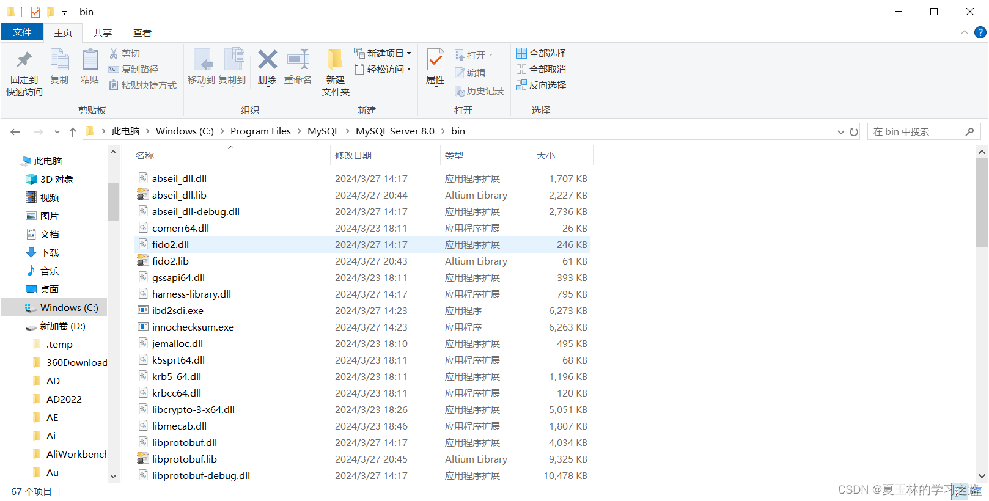Click Invert selection (反向选择)

click(x=541, y=86)
